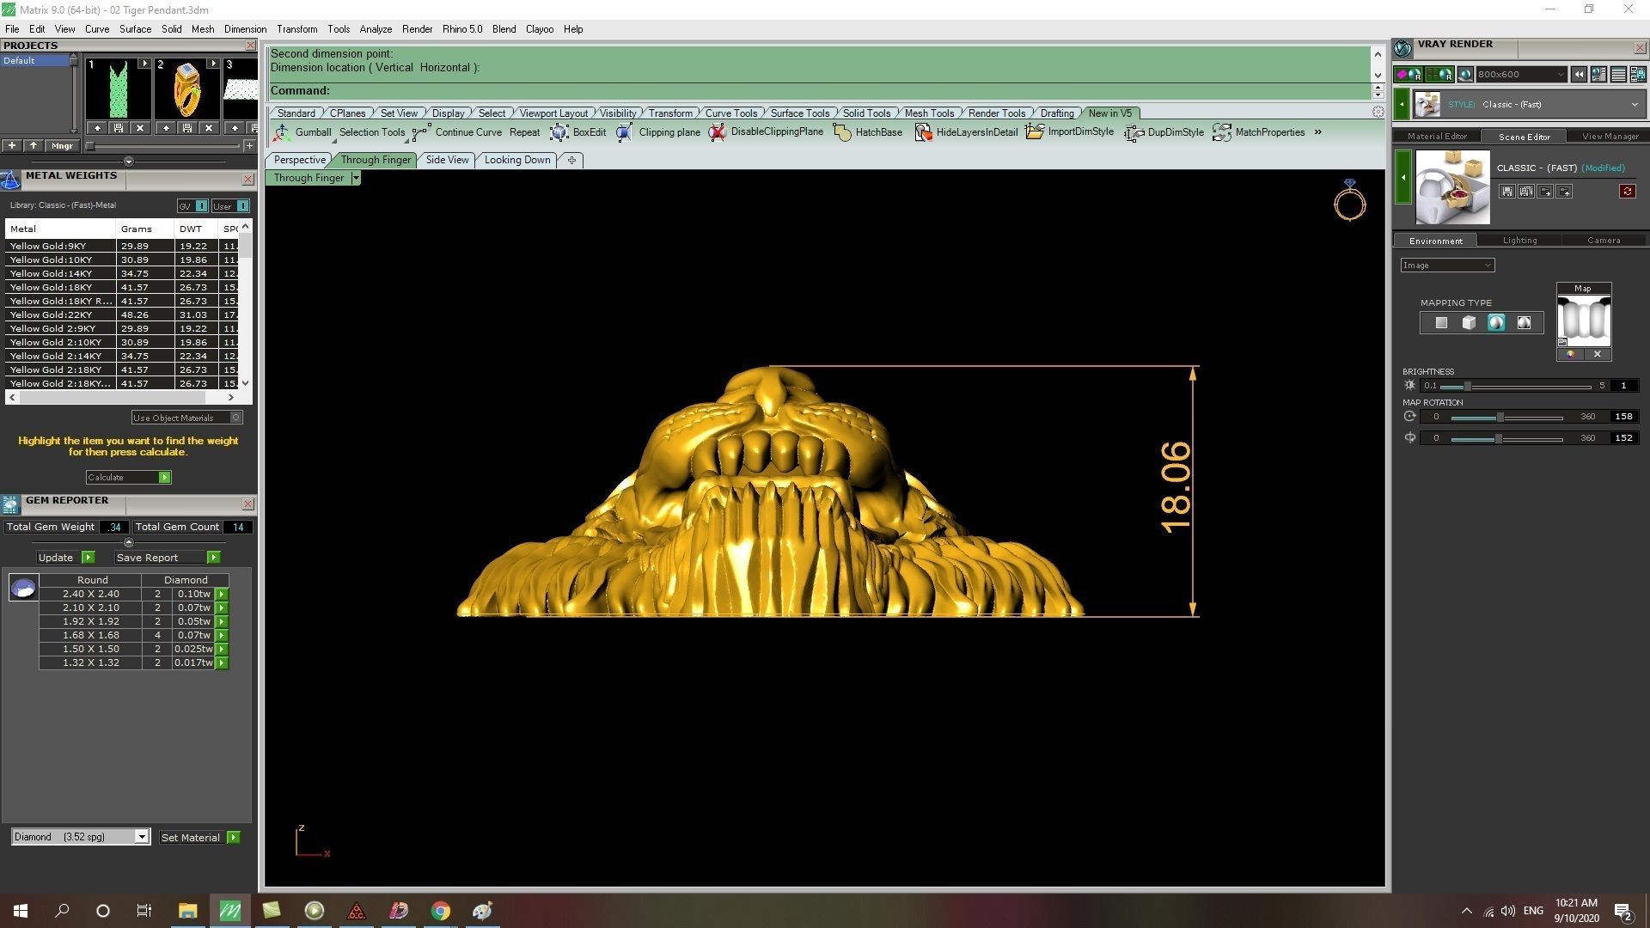Toggle the User switch in Metal Weights
The image size is (1650, 928).
[x=230, y=206]
